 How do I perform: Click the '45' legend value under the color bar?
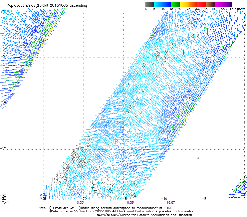click(x=223, y=9)
